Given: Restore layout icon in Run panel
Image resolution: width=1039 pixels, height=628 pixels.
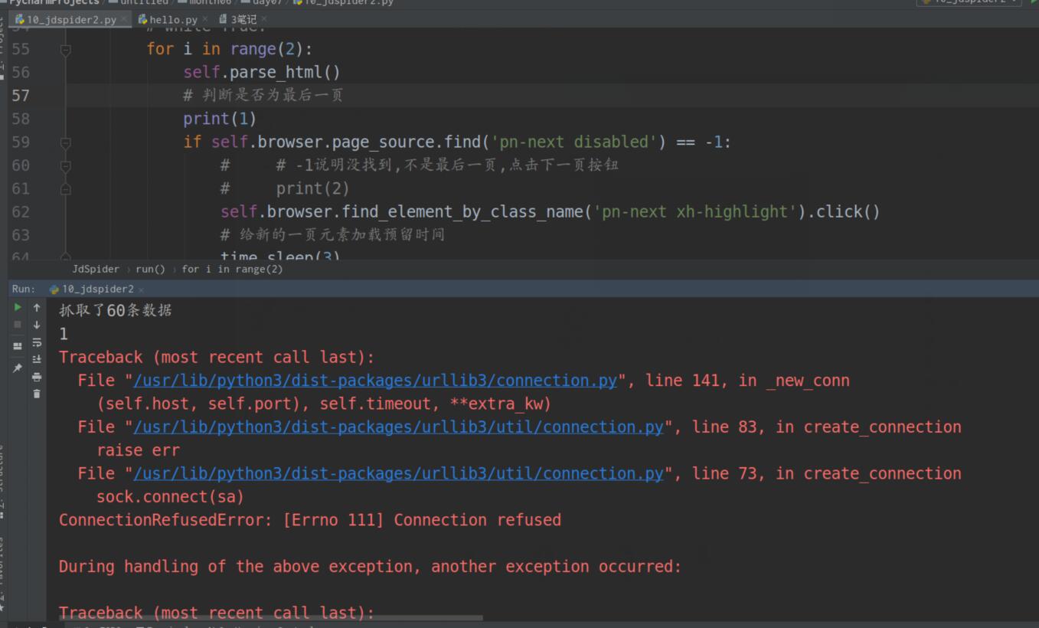Looking at the screenshot, I should tap(18, 346).
